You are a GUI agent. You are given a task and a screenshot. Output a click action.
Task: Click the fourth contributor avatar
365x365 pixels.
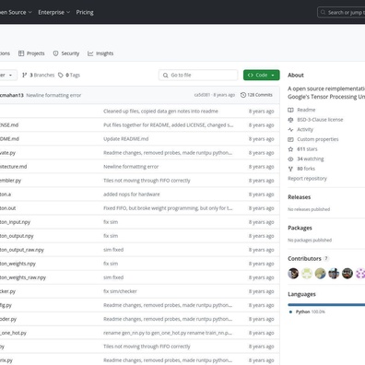tap(334, 273)
